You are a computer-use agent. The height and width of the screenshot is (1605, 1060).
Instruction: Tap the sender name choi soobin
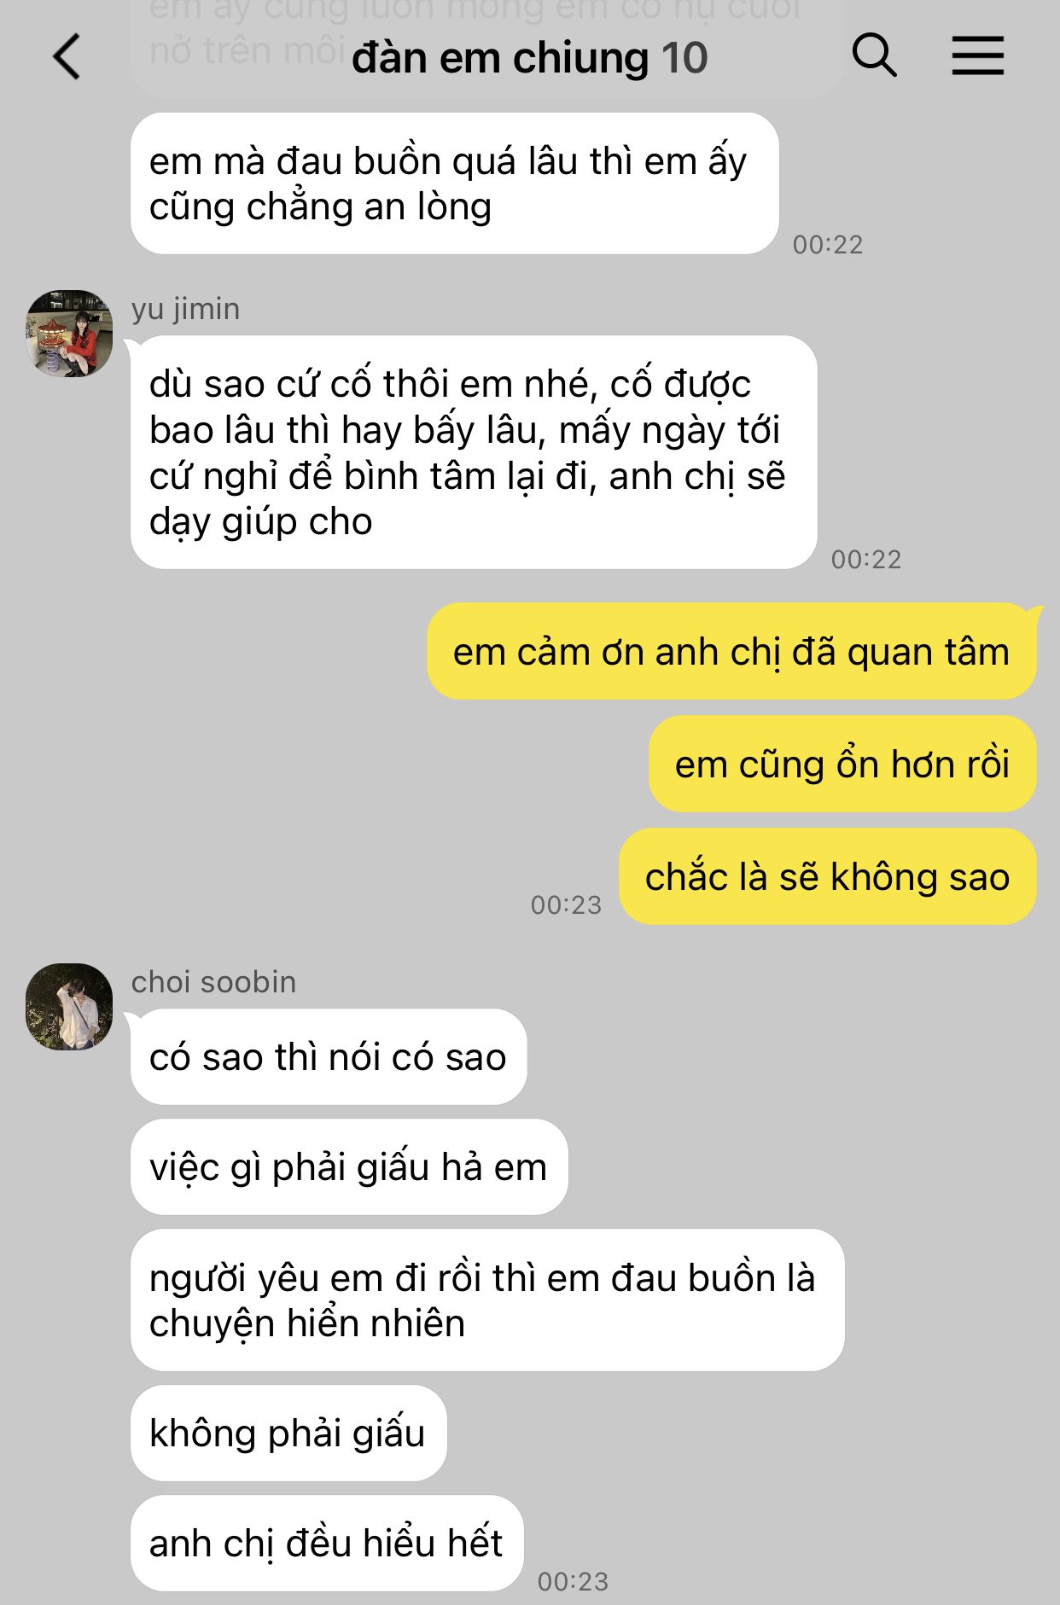pos(213,982)
